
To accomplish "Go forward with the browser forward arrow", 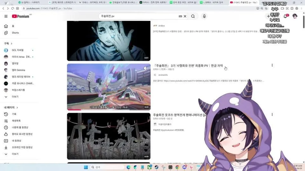I will tap(8, 8).
